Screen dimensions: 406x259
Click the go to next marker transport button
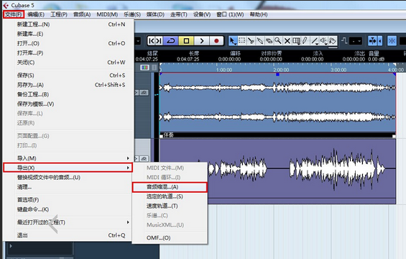159,41
